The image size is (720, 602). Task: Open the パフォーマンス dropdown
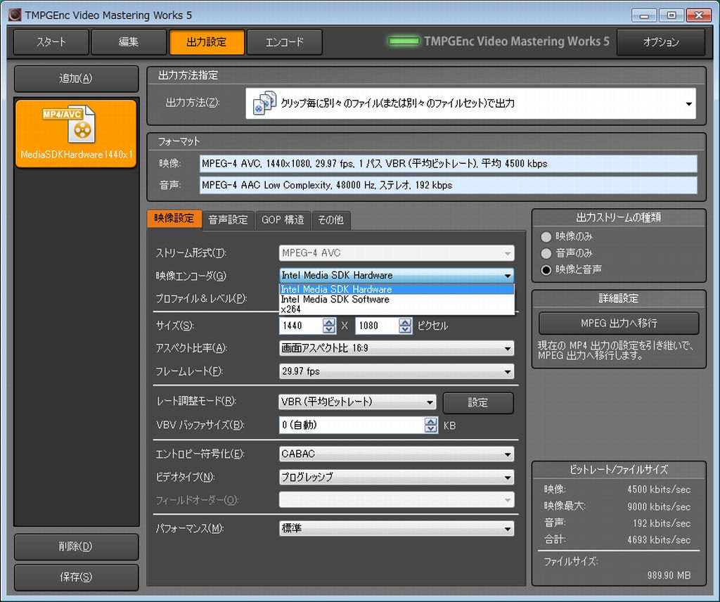397,528
